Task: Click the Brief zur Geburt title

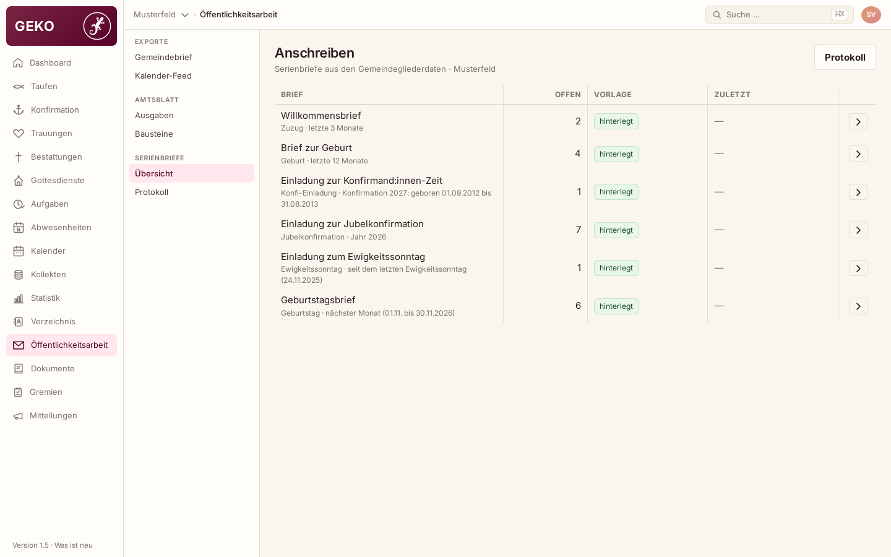Action: pos(316,148)
